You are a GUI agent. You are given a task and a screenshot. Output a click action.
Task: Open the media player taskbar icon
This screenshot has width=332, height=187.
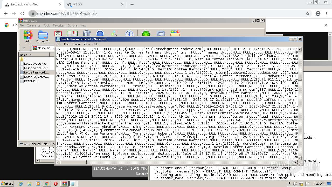[38, 184]
